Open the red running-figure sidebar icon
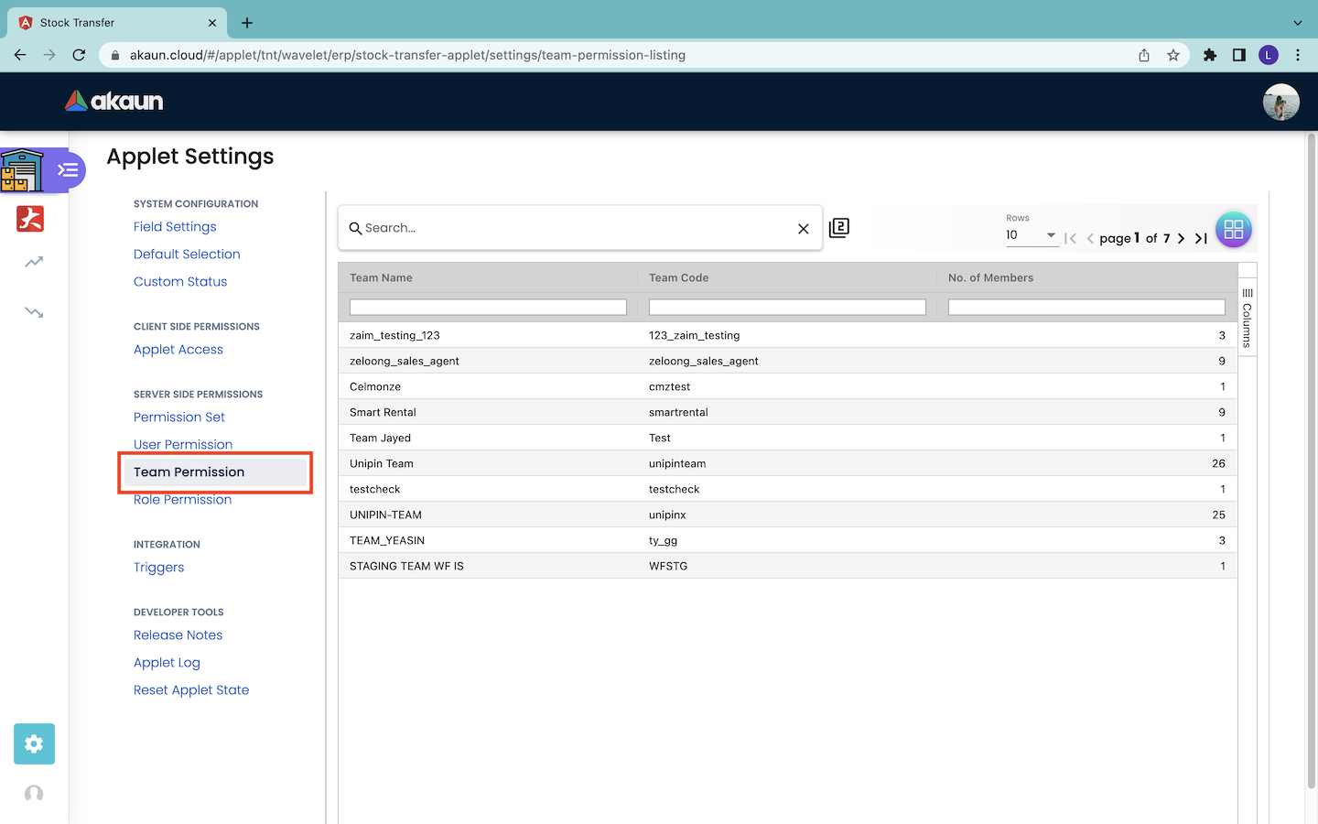This screenshot has height=824, width=1318. pos(30,219)
